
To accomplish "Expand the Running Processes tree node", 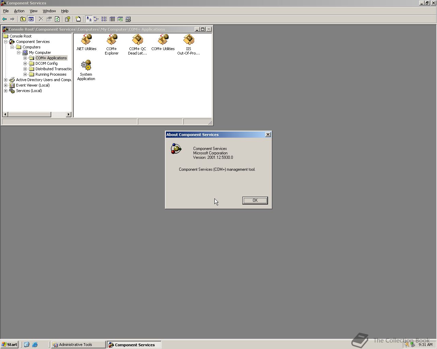I will [x=25, y=74].
